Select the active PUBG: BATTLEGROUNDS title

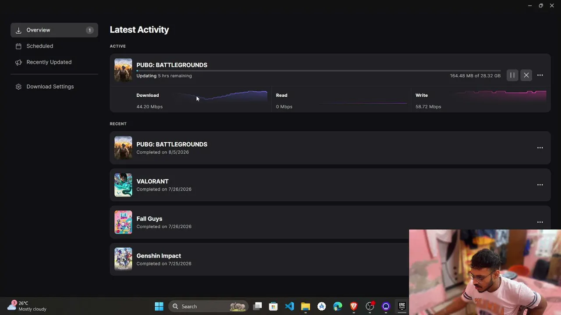[x=172, y=65]
